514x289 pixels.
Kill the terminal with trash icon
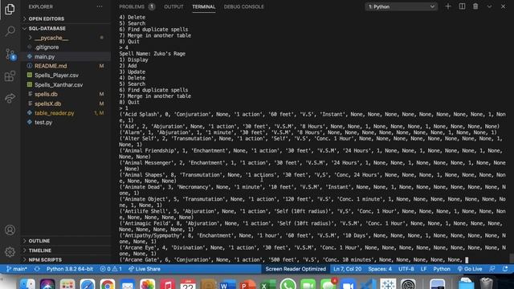coord(475,6)
